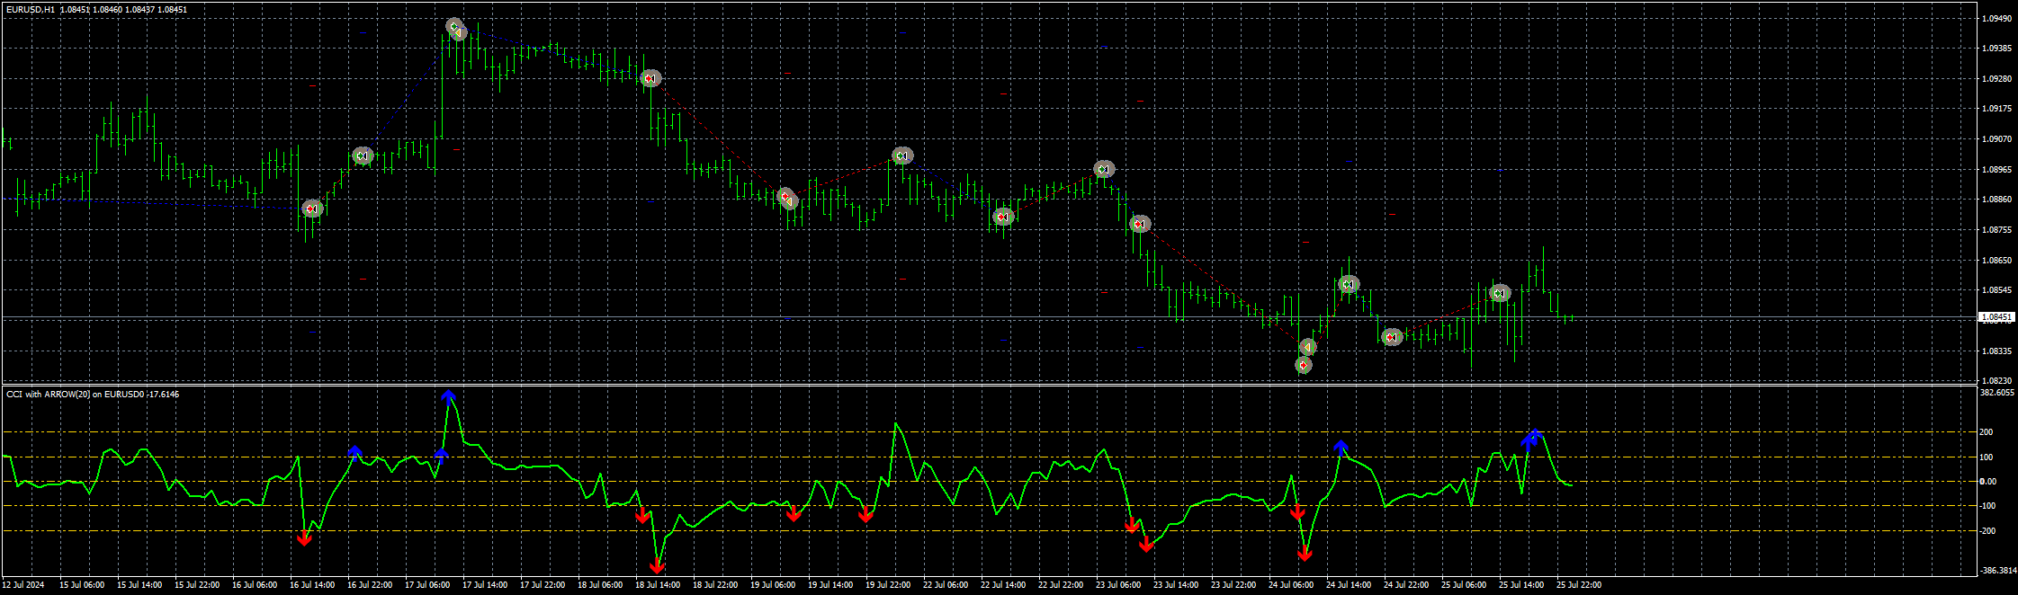Select the red trade marker on 16 Jul 14:00
Image resolution: width=2018 pixels, height=595 pixels.
pyautogui.click(x=311, y=209)
